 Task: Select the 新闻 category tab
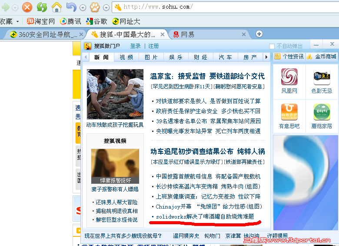tap(101, 57)
